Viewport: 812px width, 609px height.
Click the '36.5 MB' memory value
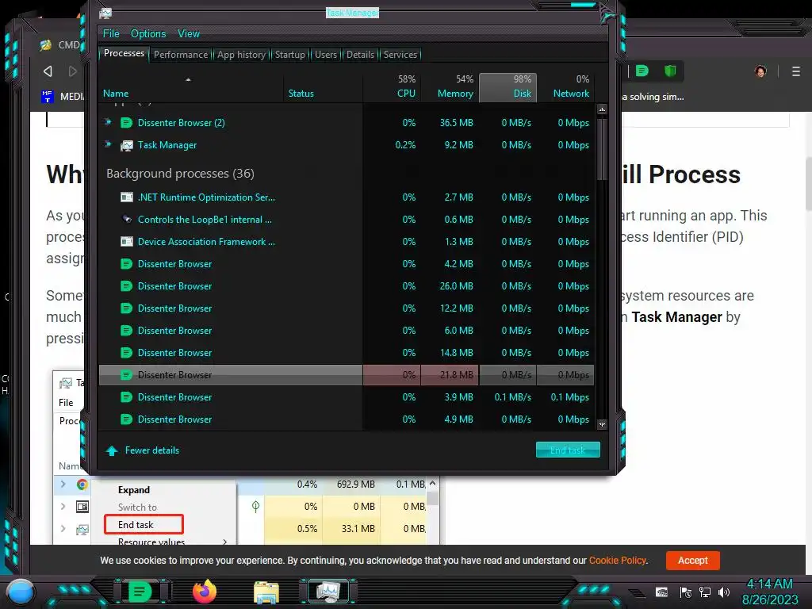coord(456,123)
